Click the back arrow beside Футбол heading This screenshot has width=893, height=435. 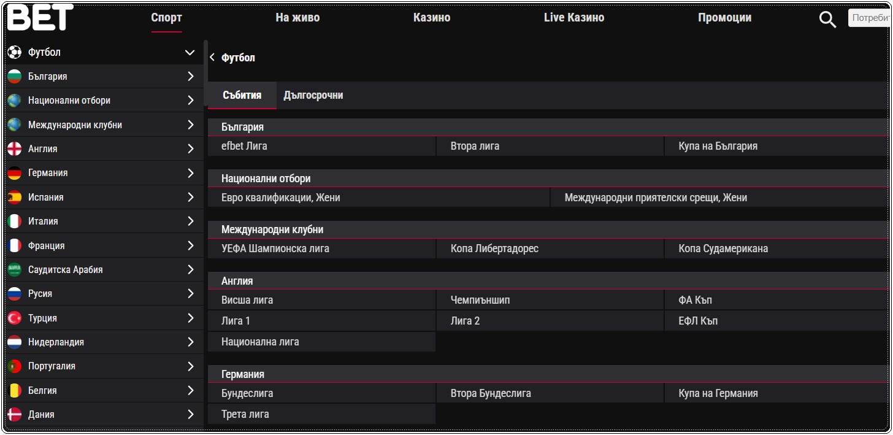212,58
